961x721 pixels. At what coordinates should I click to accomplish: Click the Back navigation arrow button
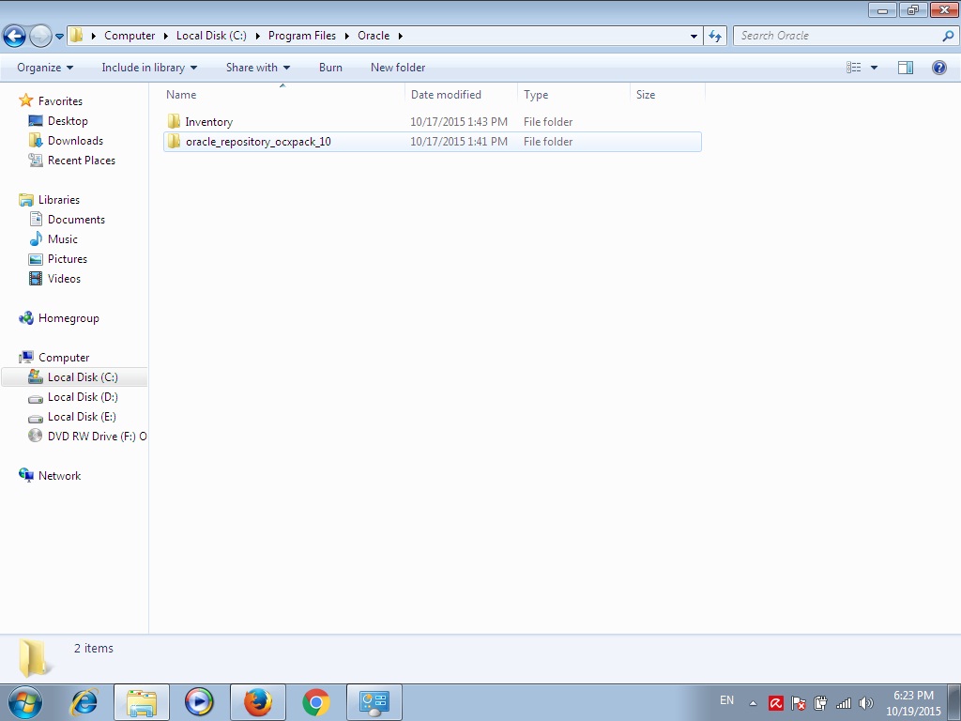click(x=15, y=37)
